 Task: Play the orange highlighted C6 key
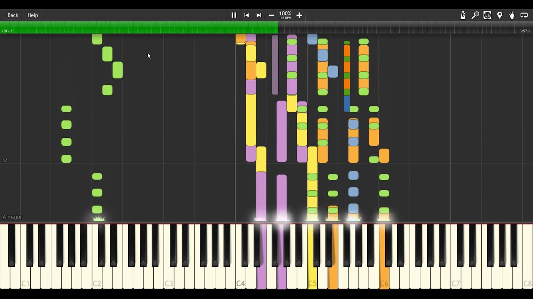point(384,278)
